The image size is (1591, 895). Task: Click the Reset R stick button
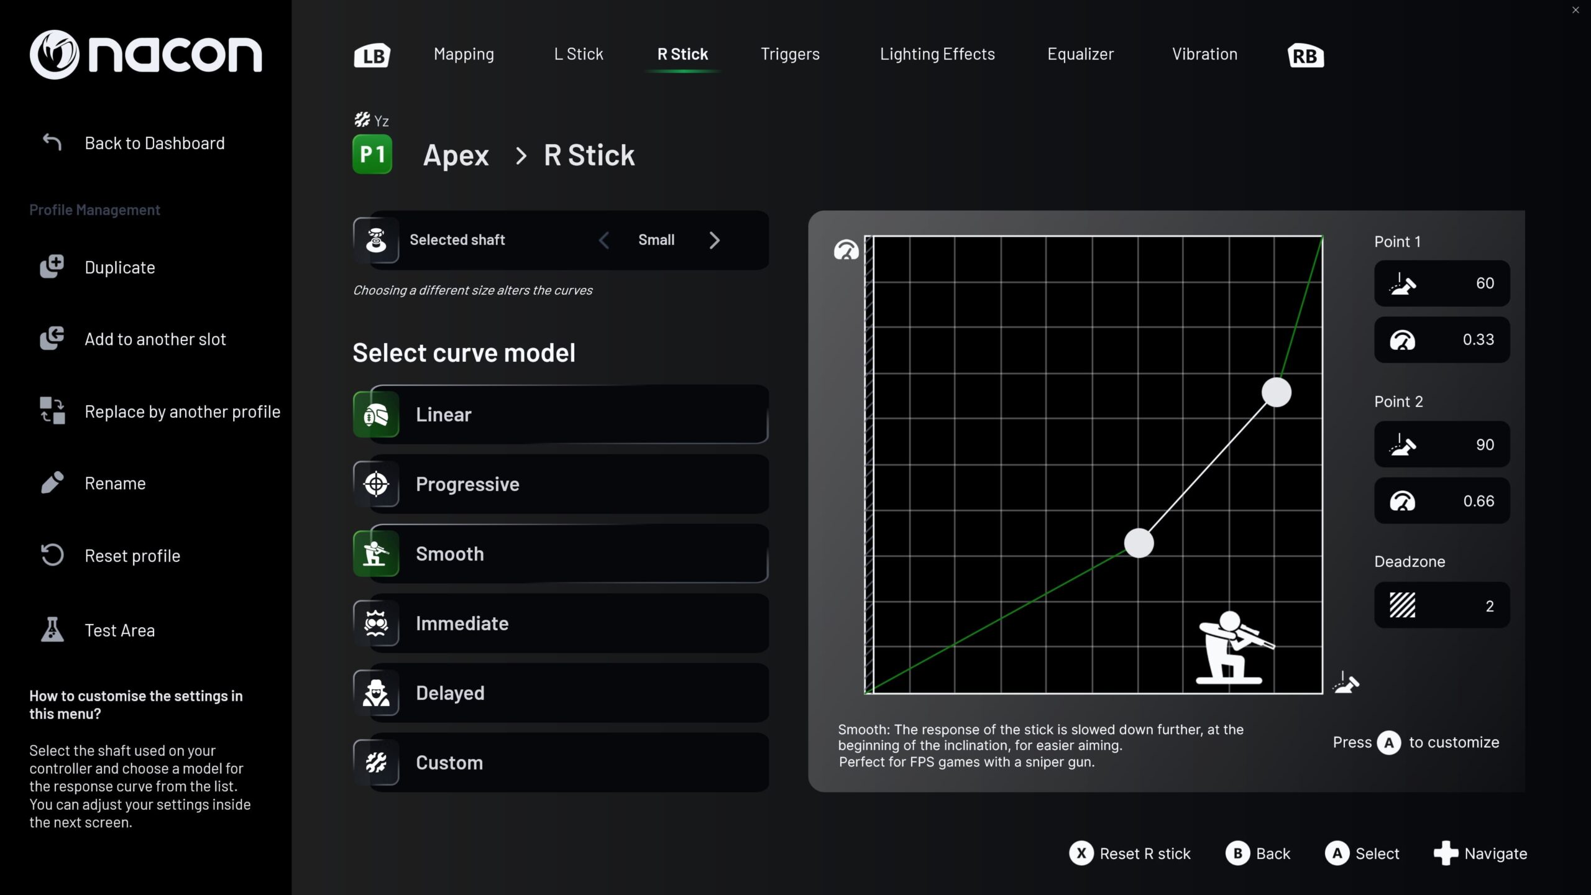(x=1130, y=853)
